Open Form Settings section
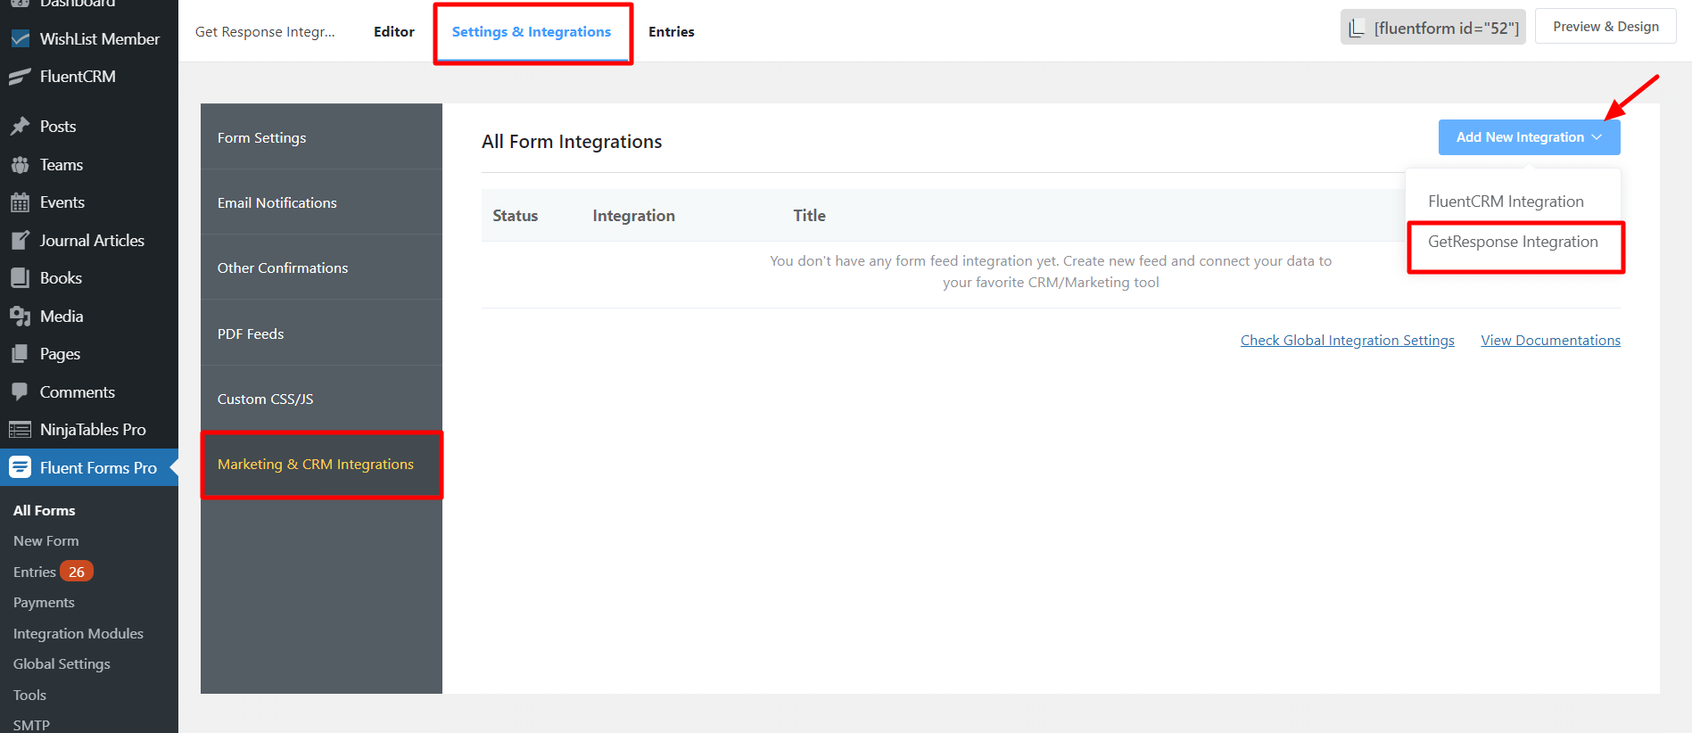Screen dimensions: 1692x733 coord(321,137)
